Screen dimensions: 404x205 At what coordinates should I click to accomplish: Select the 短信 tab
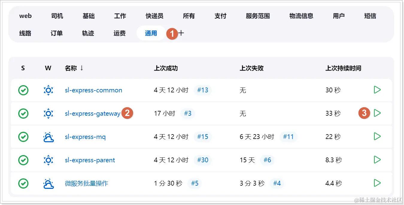[370, 16]
